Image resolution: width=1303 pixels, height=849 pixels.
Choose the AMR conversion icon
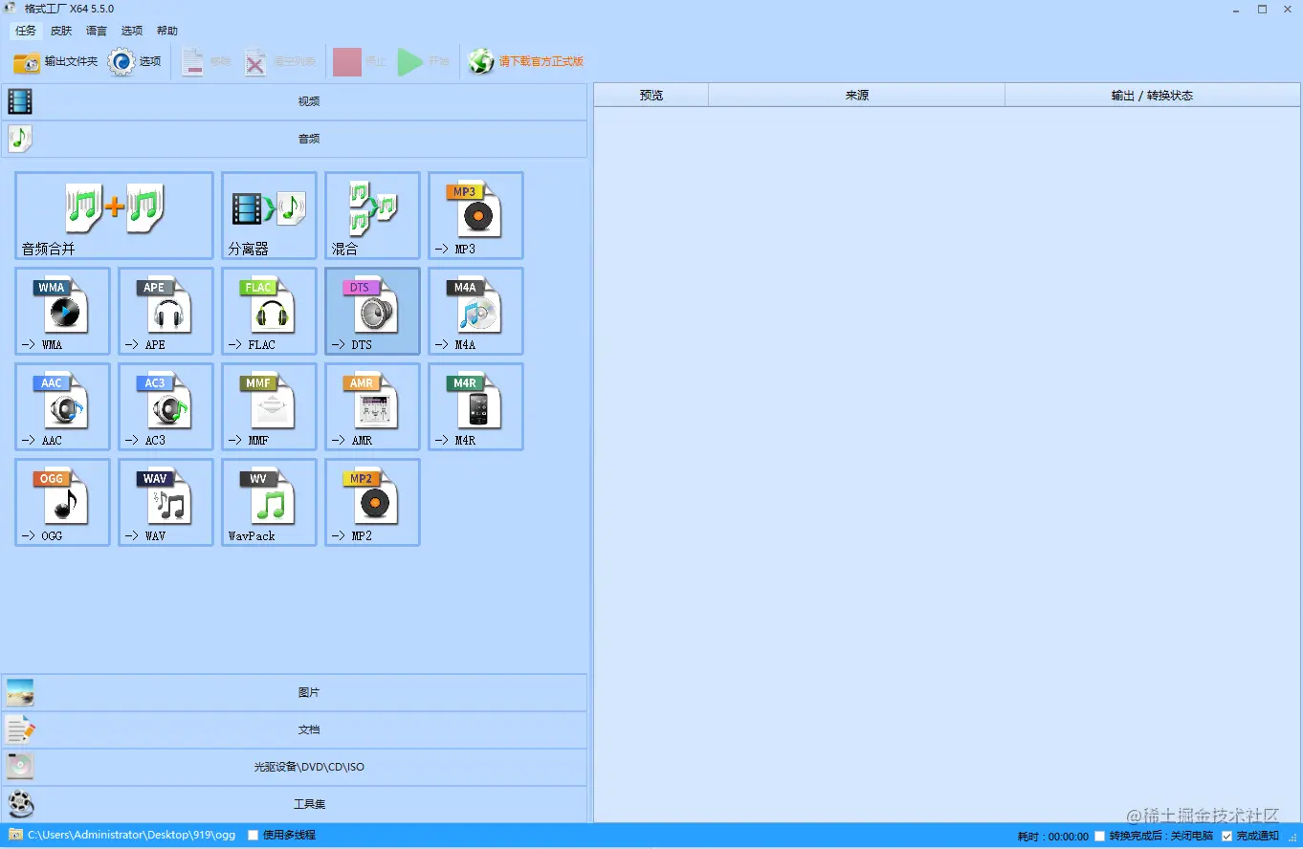click(372, 406)
